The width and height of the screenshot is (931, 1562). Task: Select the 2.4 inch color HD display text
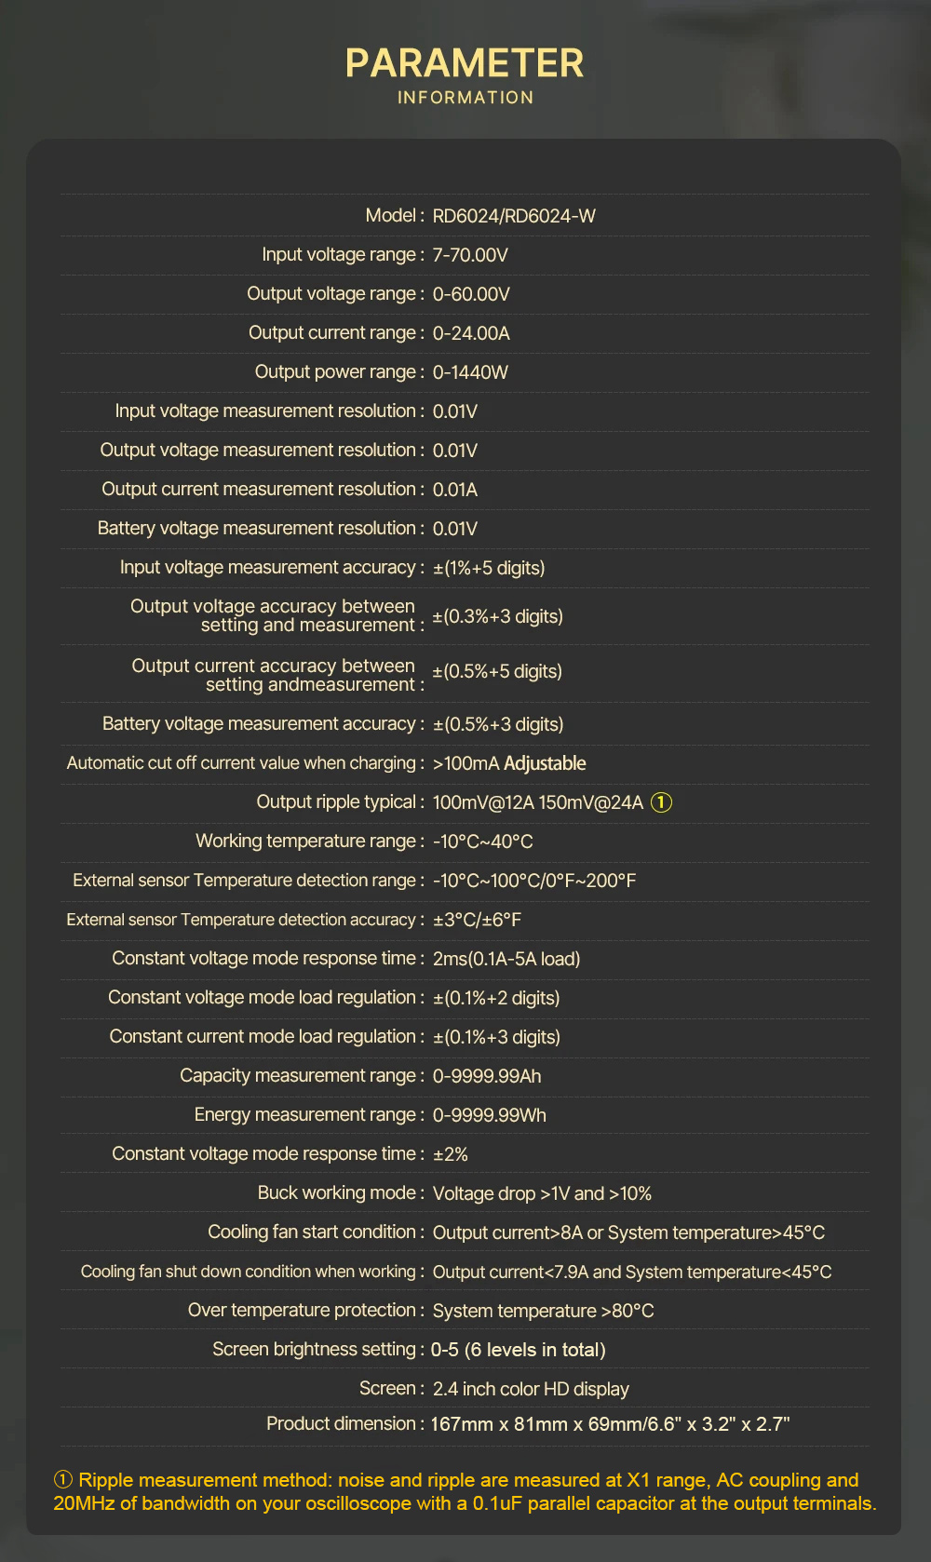click(531, 1389)
